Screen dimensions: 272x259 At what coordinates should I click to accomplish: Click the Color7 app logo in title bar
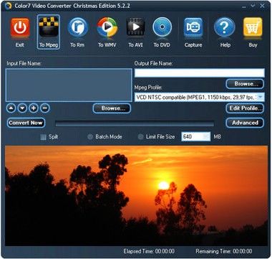click(8, 6)
